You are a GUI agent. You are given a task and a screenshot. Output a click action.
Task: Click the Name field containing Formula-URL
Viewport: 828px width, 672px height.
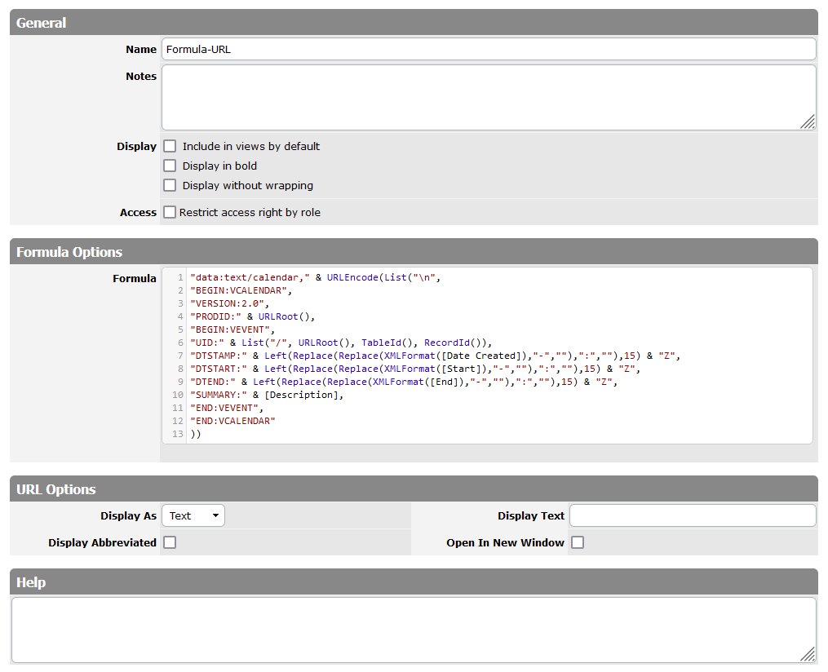488,49
